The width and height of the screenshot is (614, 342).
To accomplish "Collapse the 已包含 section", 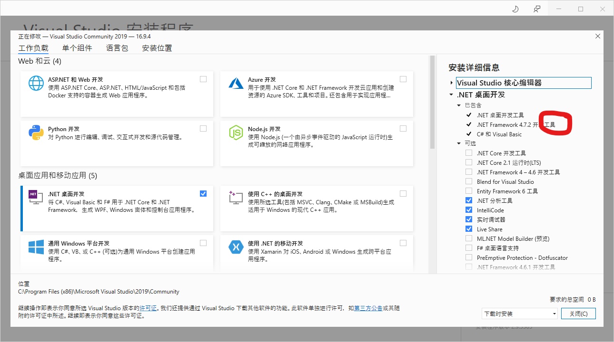I will click(459, 105).
